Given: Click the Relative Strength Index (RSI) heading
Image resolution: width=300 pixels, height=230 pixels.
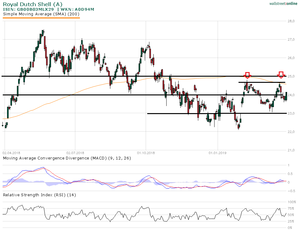Looking at the screenshot, I should pyautogui.click(x=39, y=195).
